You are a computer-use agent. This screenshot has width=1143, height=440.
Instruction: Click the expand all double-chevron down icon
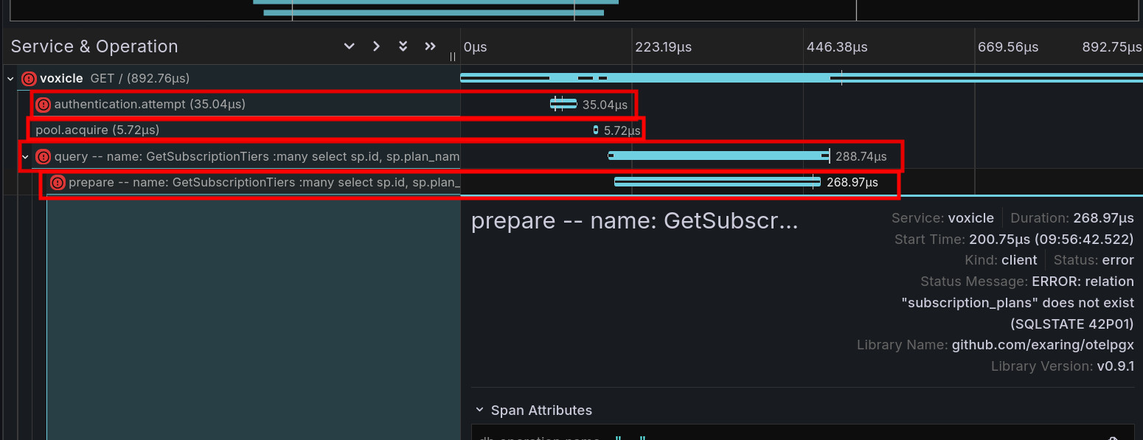tap(403, 46)
